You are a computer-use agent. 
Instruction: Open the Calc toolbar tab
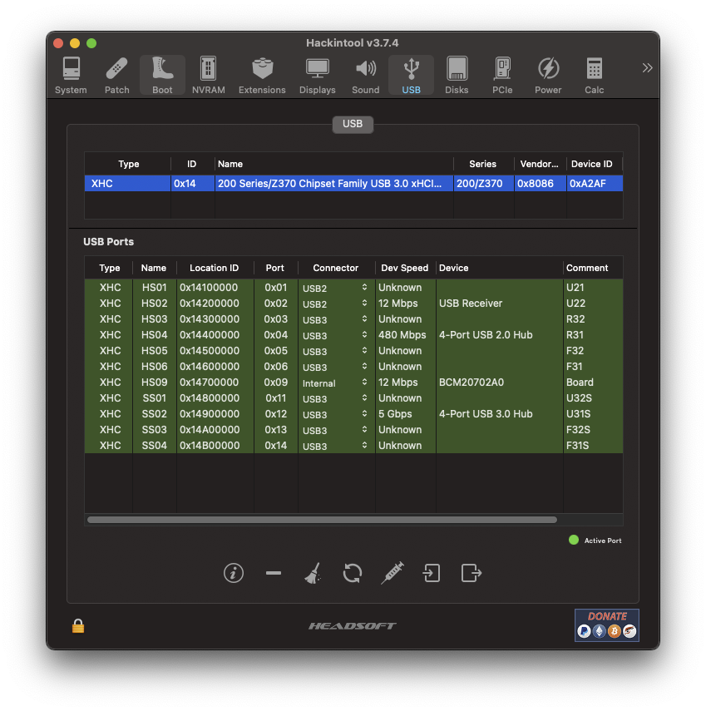(x=594, y=76)
